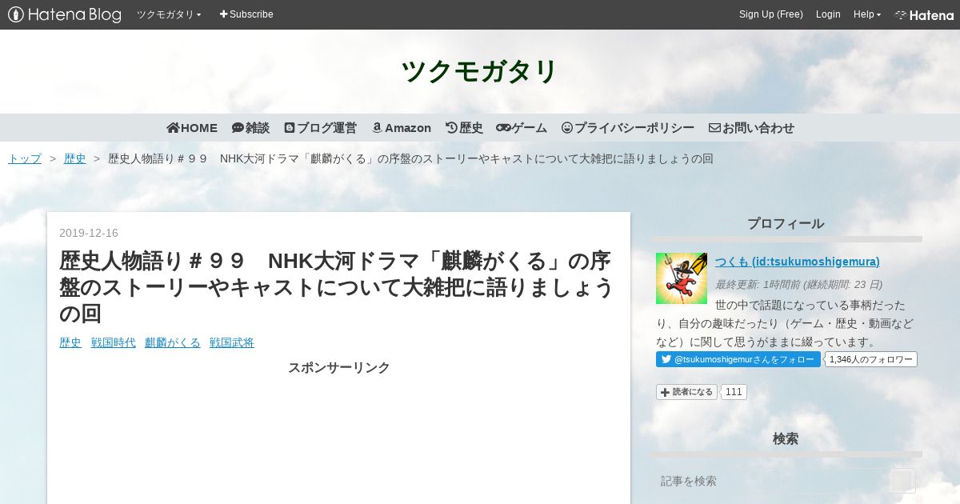The width and height of the screenshot is (960, 504).
Task: Click the 戦国武将 category tag
Action: point(232,343)
